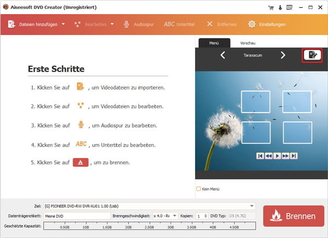Screen dimensions: 328x238
Task: Click skip-to-last button in menu preview
Action: [x=294, y=156]
